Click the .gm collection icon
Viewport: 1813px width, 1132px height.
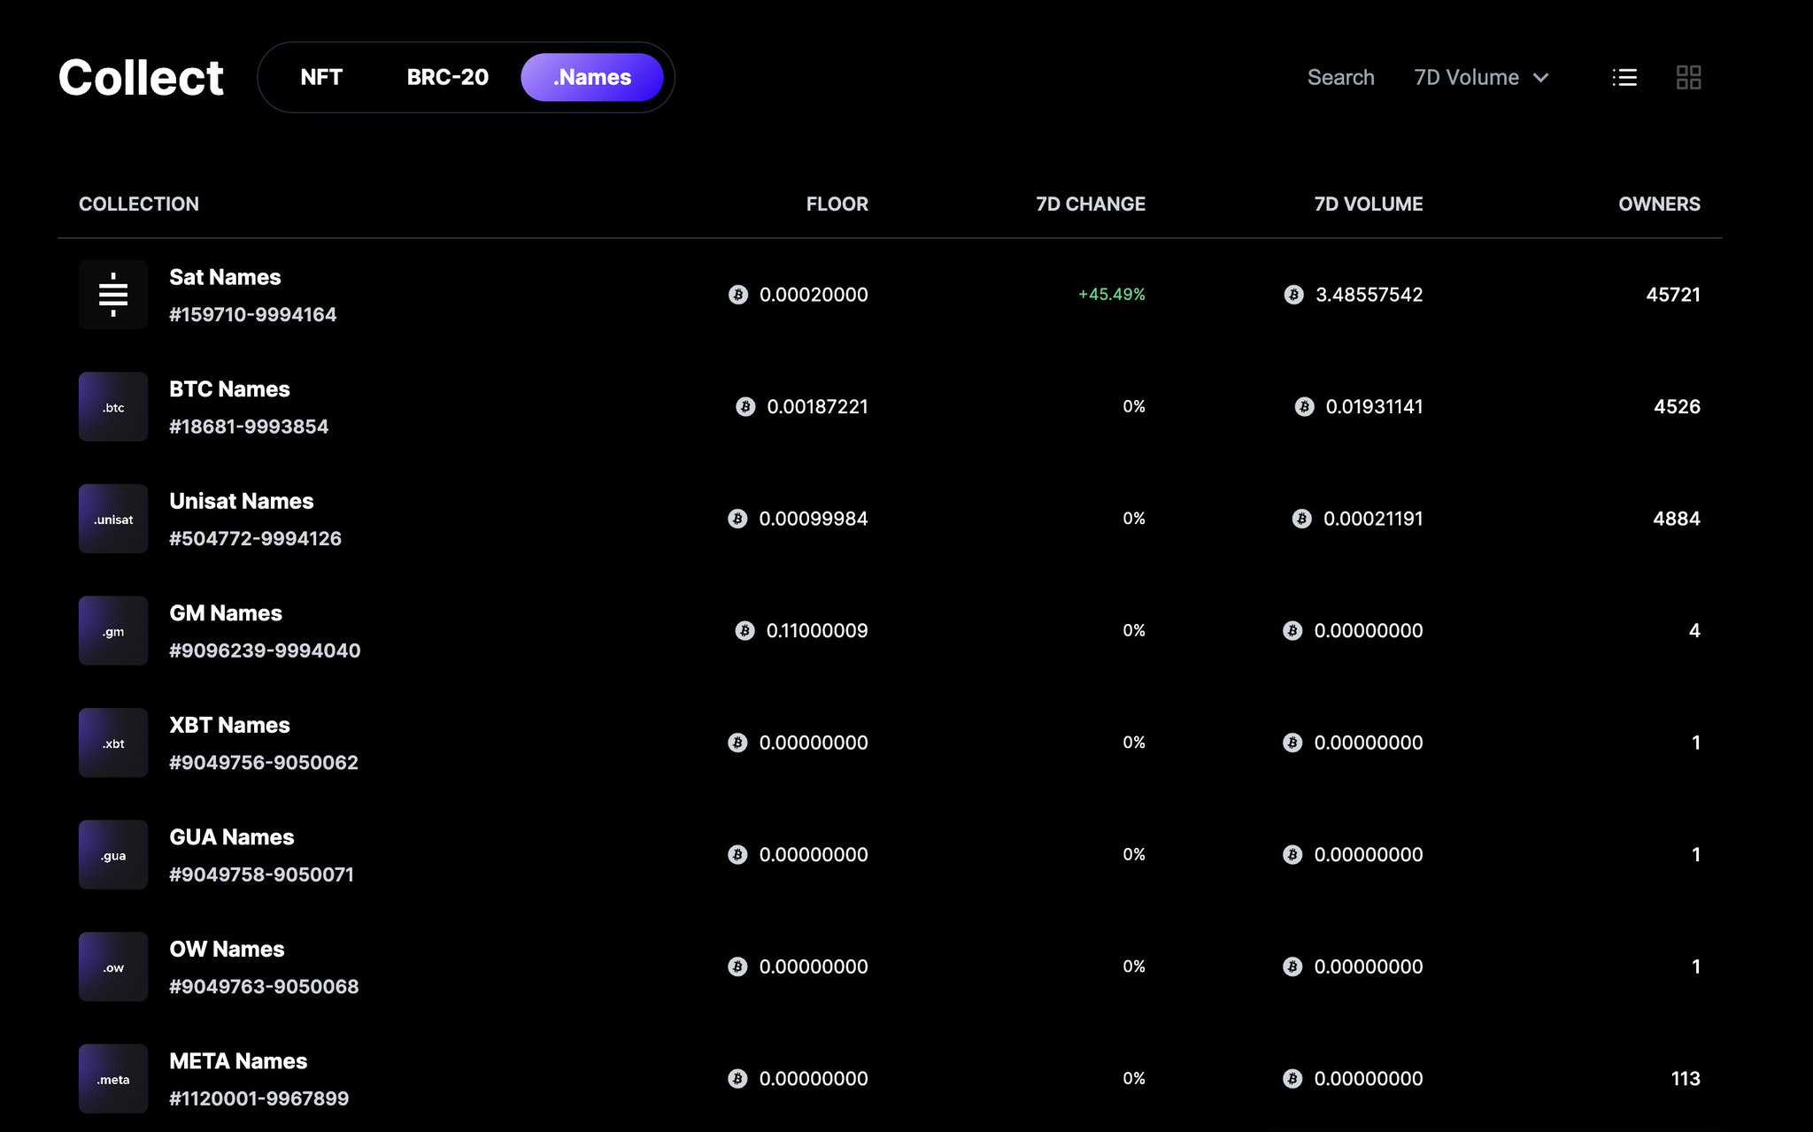click(112, 630)
